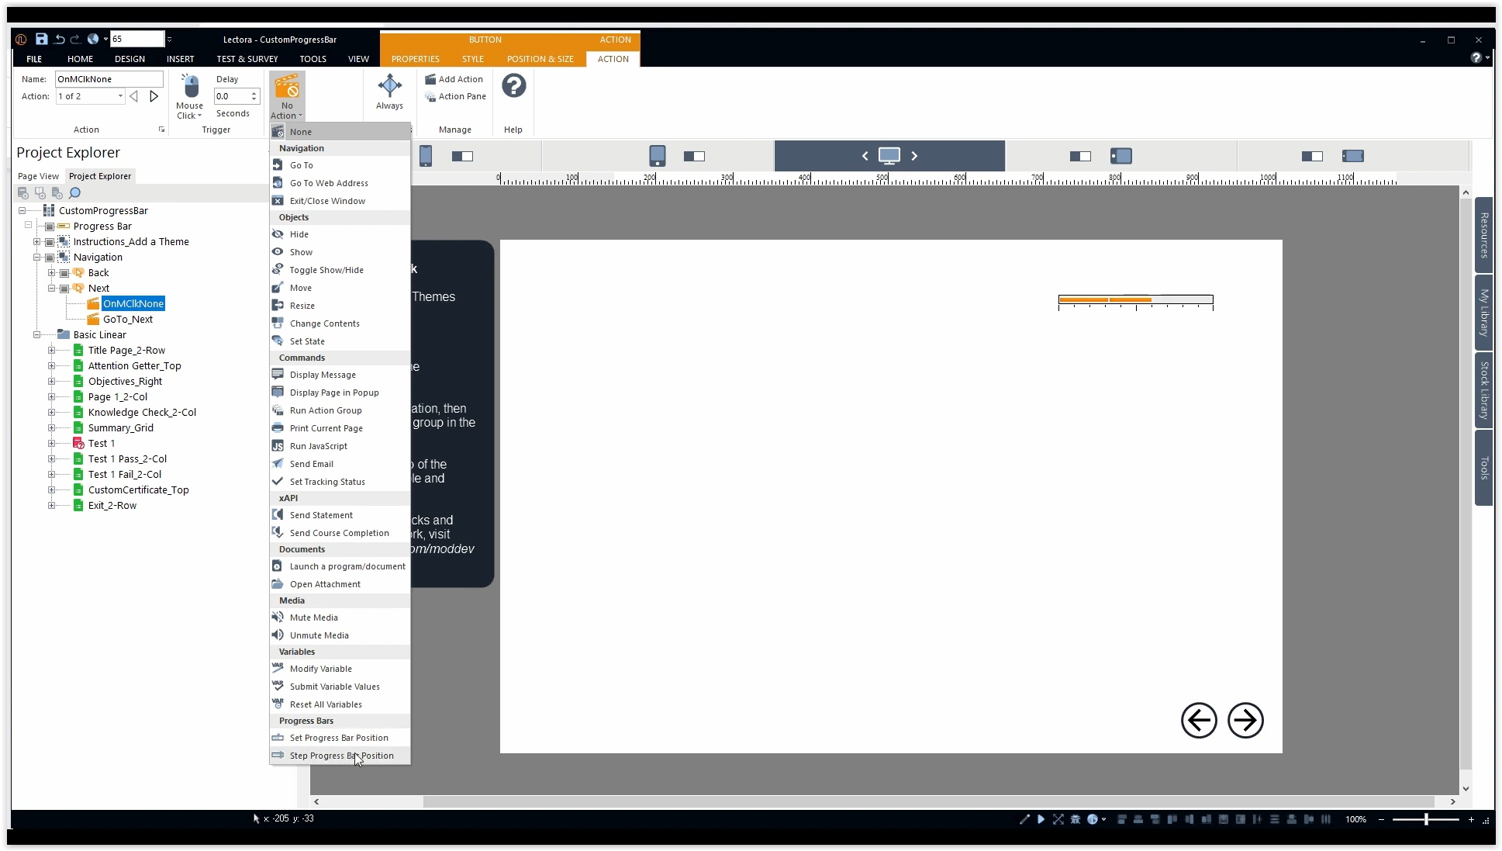Open the Help question mark icon

[x=513, y=86]
